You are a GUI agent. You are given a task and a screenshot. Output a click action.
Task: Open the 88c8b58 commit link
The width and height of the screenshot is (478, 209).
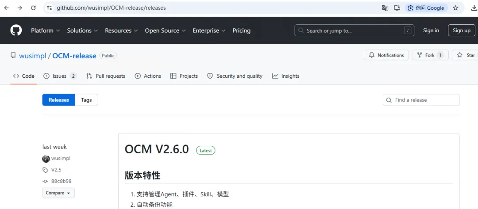tap(61, 181)
